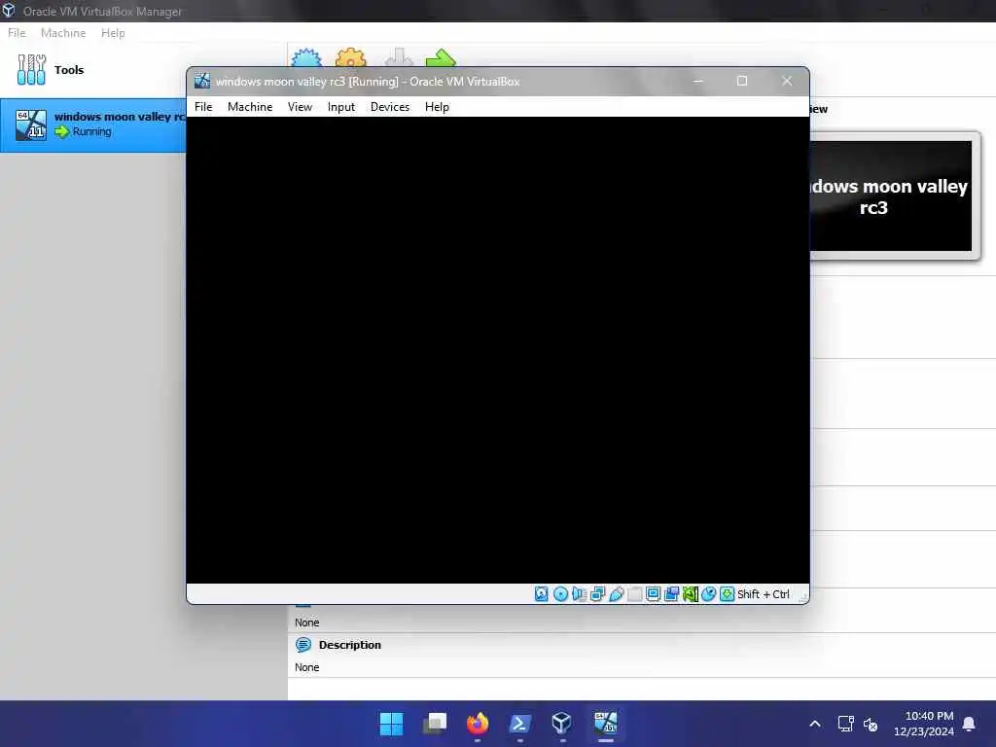Click the network tray icon

point(845,724)
